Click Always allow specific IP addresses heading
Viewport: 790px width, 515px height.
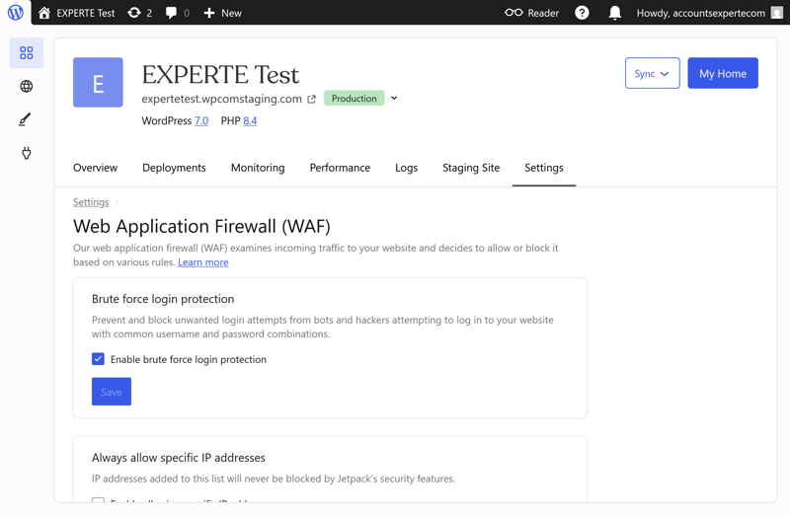(x=179, y=458)
